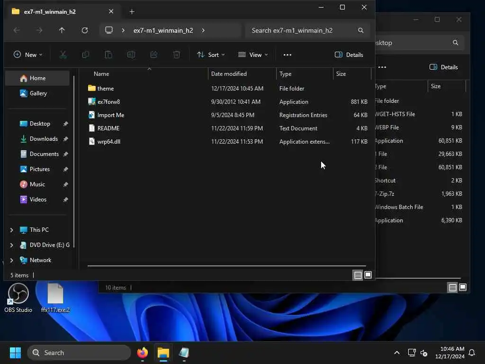Image resolution: width=485 pixels, height=364 pixels.
Task: Toggle the Details pane in front window
Action: (x=349, y=55)
